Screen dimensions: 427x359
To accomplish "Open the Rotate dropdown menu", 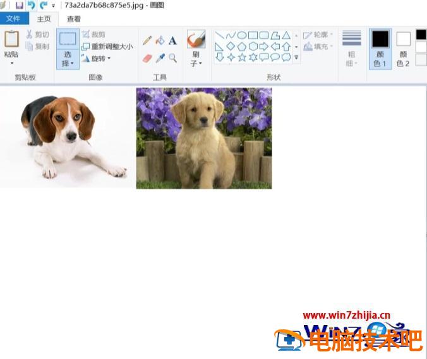I will click(109, 59).
